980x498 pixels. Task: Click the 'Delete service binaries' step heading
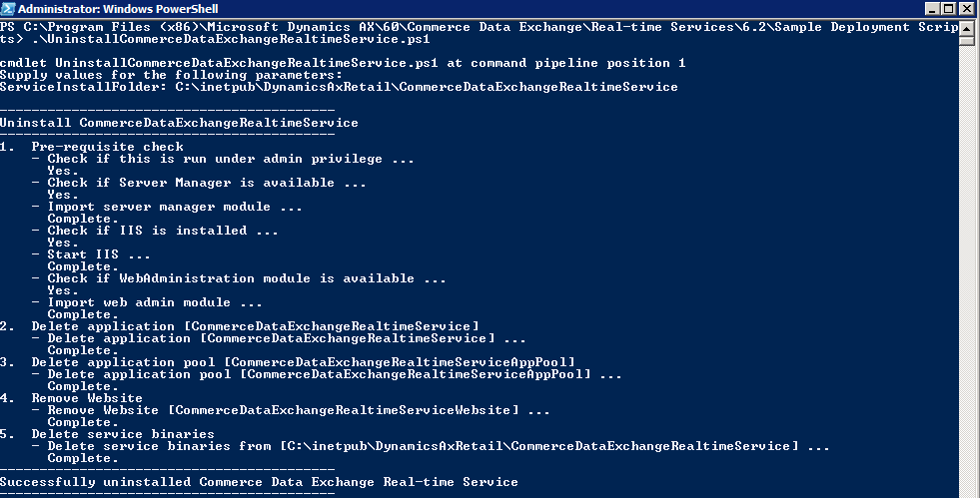pyautogui.click(x=123, y=434)
